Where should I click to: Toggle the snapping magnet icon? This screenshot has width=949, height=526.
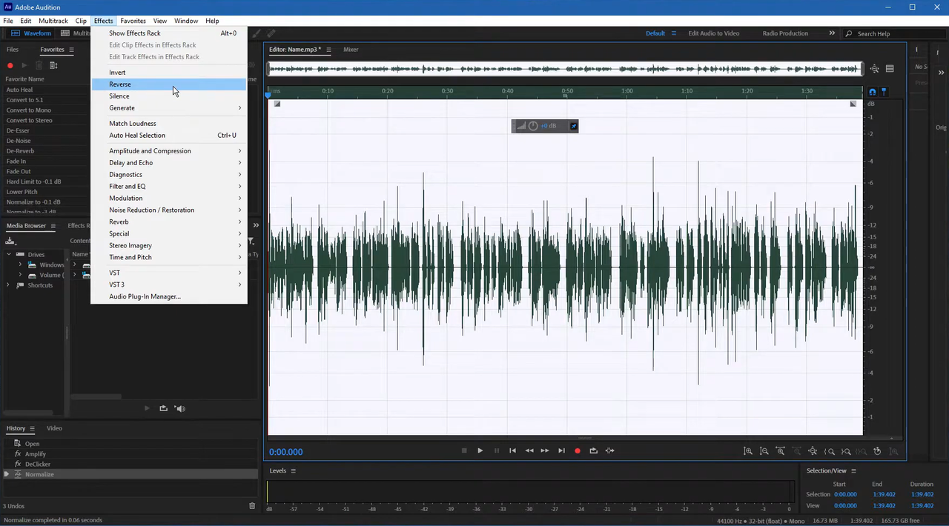tap(872, 92)
